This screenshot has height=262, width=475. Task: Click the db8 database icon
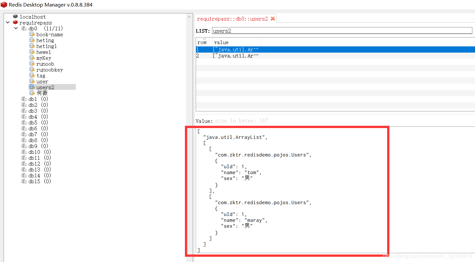pyautogui.click(x=24, y=140)
